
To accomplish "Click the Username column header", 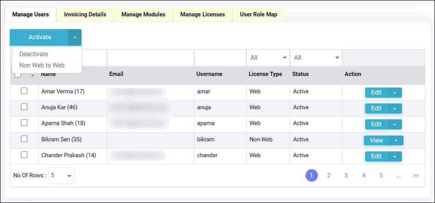I will [x=209, y=74].
